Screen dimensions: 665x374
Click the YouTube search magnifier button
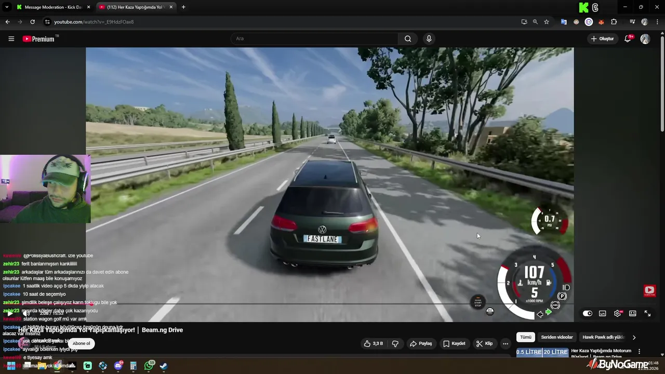[x=408, y=38]
